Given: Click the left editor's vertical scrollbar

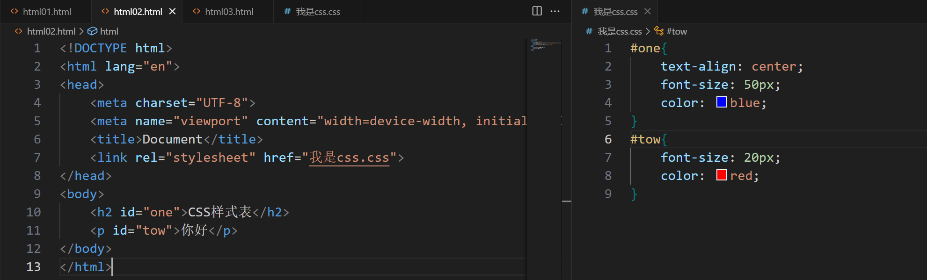Looking at the screenshot, I should (567, 159).
